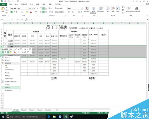Click the Format Painter brush in ribbon
The height and width of the screenshot is (119, 149).
7,13
